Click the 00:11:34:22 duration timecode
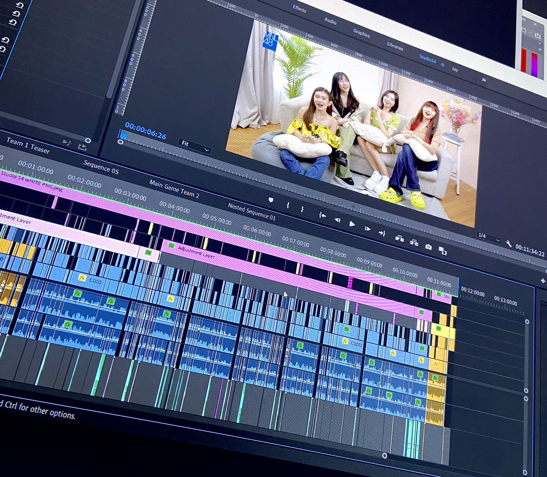This screenshot has height=477, width=547. [530, 250]
